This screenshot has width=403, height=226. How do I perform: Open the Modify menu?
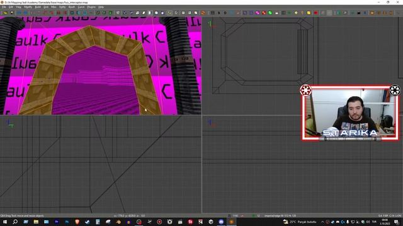[x=28, y=7]
